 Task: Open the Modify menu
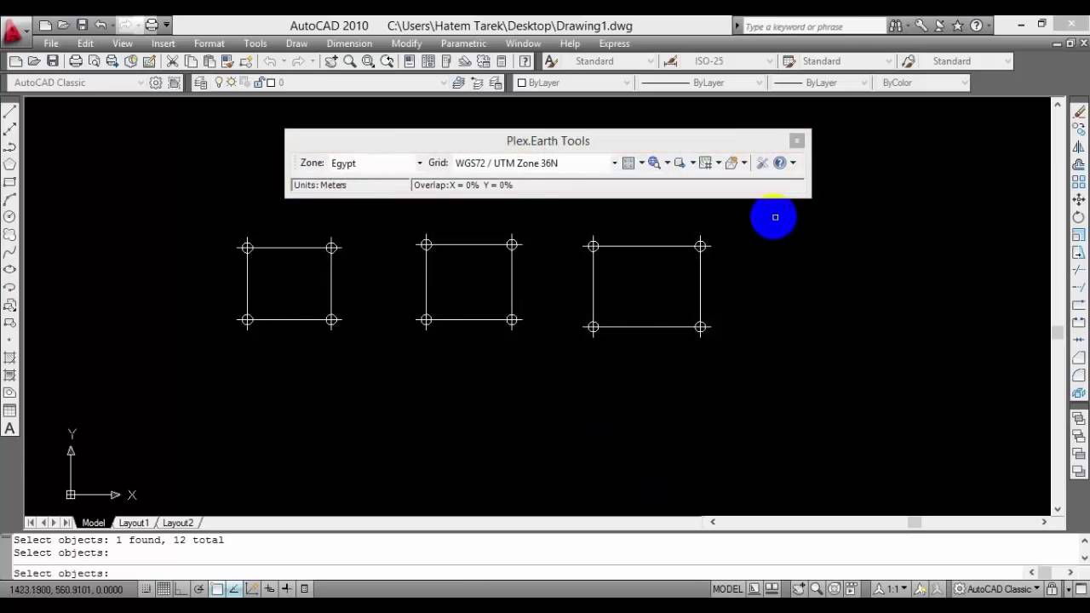click(x=406, y=43)
